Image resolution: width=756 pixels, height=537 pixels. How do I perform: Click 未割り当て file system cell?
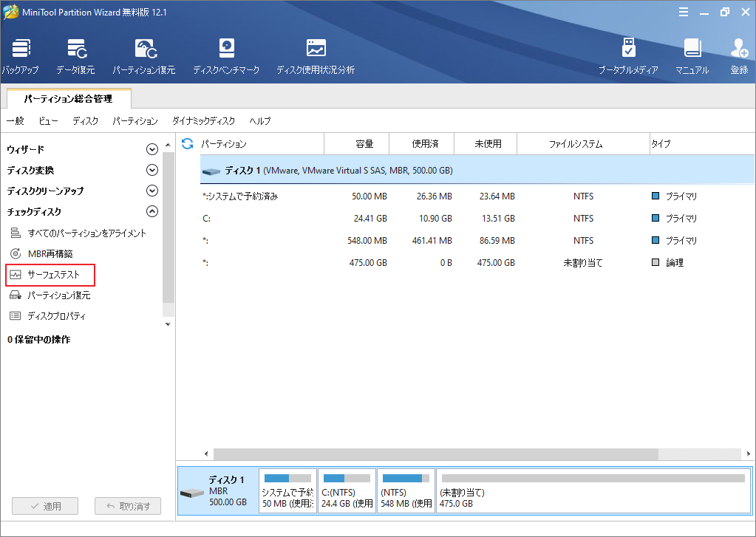(583, 263)
